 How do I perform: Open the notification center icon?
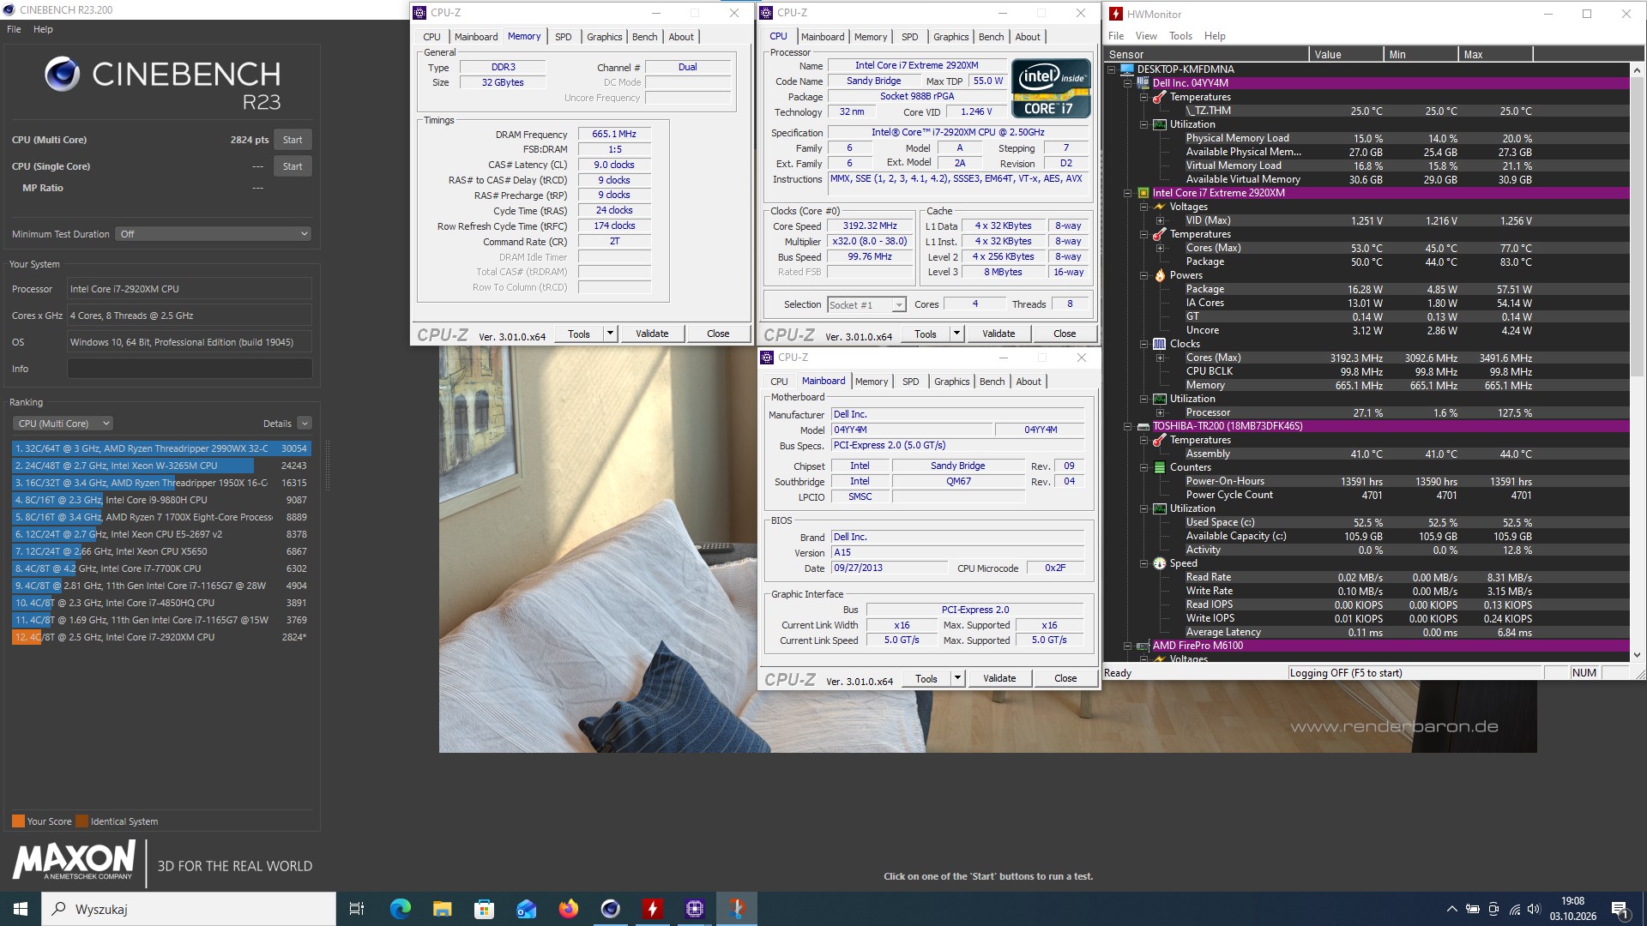1620,909
